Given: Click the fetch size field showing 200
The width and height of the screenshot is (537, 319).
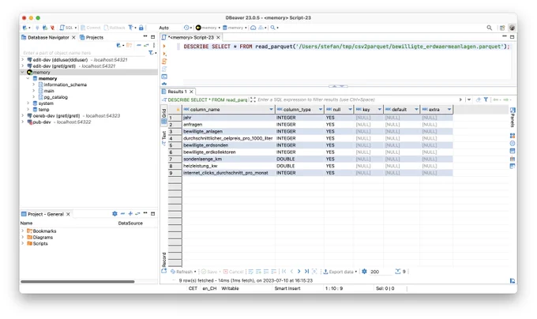Looking at the screenshot, I should click(380, 272).
